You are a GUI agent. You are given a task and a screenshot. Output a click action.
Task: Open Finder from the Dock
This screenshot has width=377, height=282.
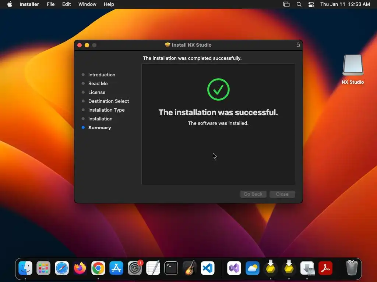pos(25,268)
